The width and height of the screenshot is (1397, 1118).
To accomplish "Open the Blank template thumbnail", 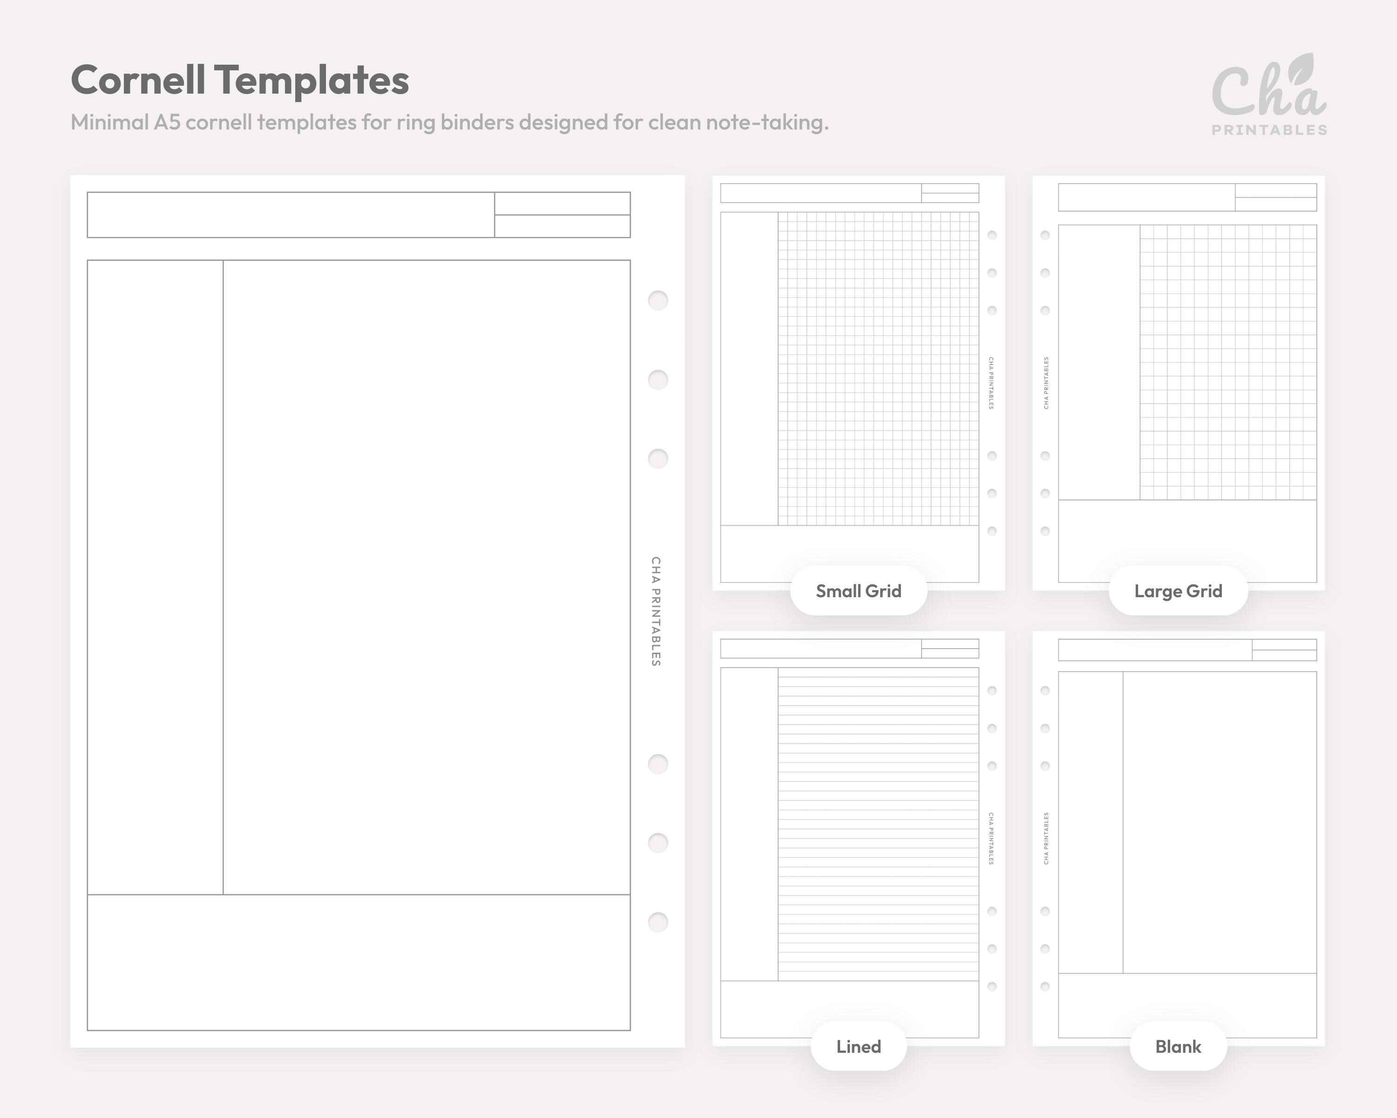I will click(x=1178, y=838).
